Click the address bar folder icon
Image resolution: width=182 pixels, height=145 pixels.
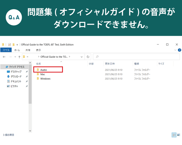pos(24,57)
